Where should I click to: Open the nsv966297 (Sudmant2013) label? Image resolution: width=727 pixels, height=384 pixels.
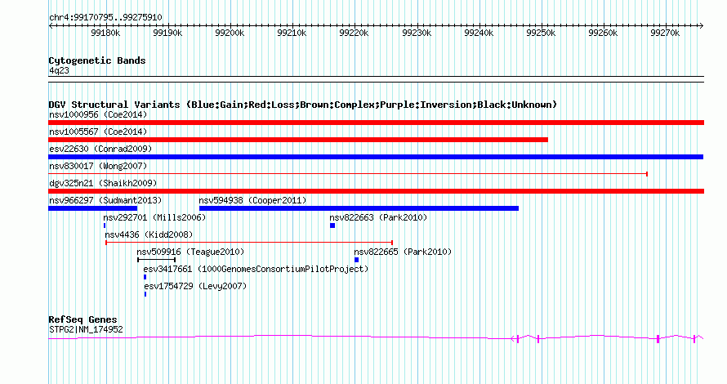pyautogui.click(x=105, y=200)
